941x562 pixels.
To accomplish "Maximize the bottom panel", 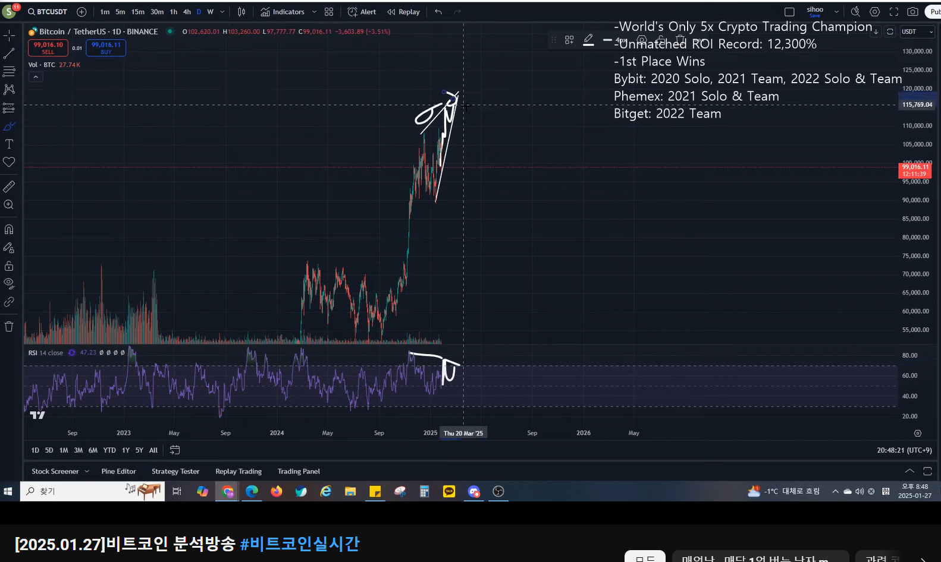I will click(x=927, y=471).
